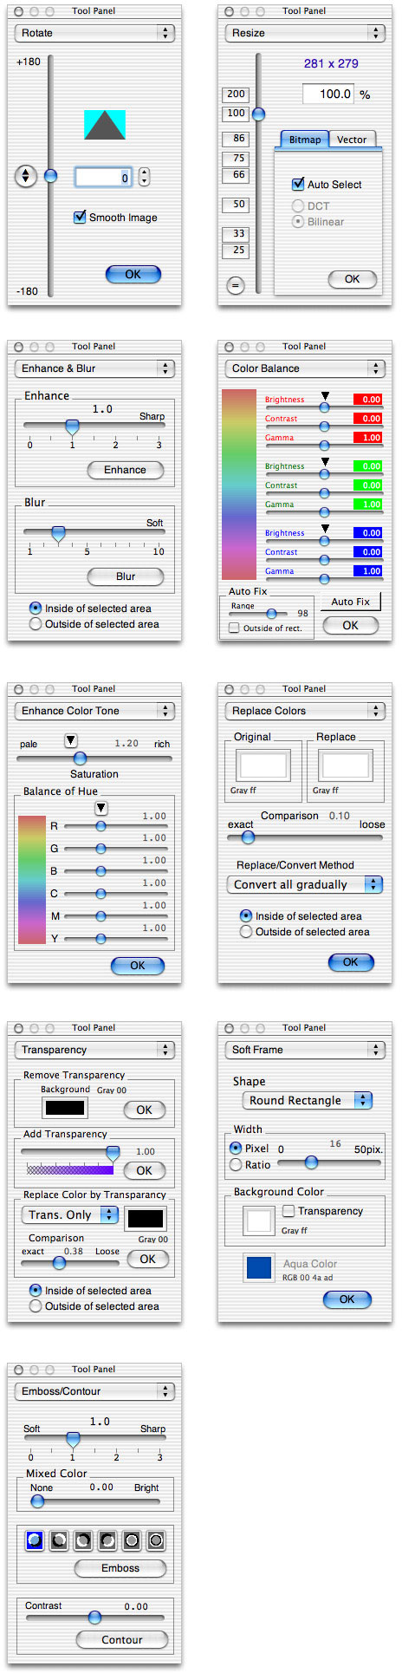This screenshot has width=402, height=1673.
Task: Switch to the Vector tab
Action: tap(352, 140)
